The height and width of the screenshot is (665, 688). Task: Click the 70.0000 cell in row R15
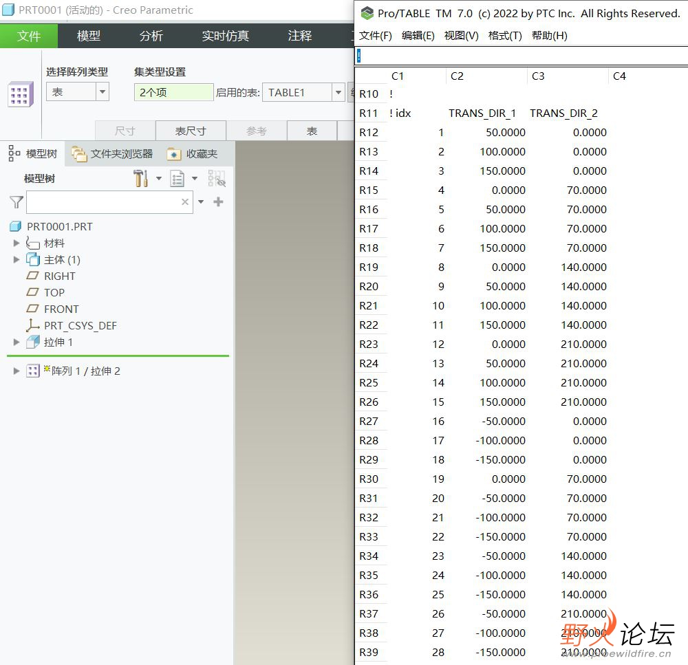[587, 190]
